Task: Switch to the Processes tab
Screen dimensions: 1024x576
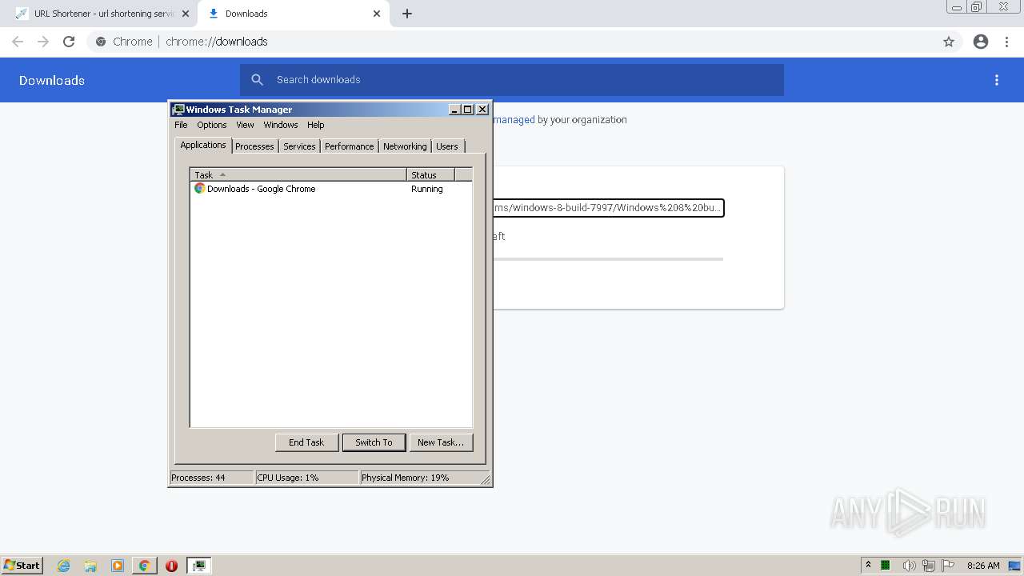Action: click(254, 146)
